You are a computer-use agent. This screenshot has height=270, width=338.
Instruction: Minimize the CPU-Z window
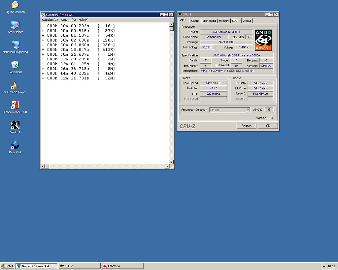coord(267,15)
